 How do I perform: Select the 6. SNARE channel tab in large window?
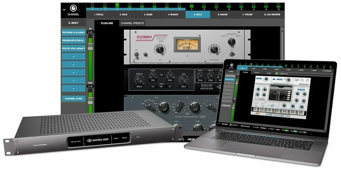tap(222, 14)
